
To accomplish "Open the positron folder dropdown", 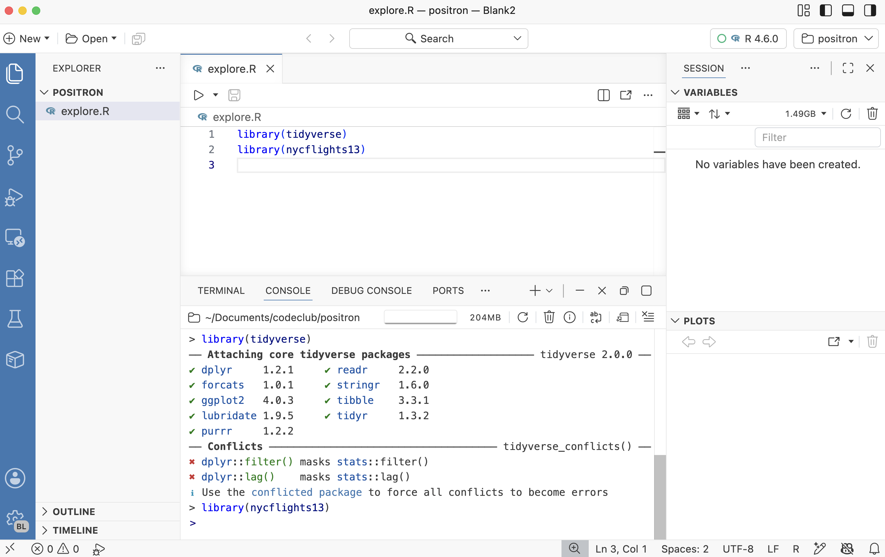I will (x=836, y=38).
